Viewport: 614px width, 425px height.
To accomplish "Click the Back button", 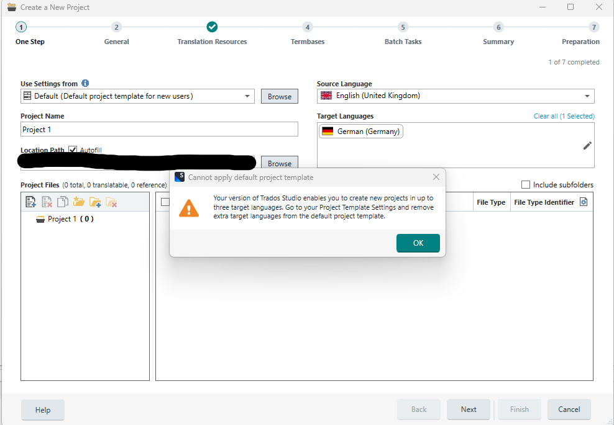I will pyautogui.click(x=419, y=409).
